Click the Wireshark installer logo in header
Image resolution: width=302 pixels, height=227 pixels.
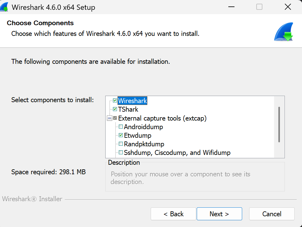284,32
